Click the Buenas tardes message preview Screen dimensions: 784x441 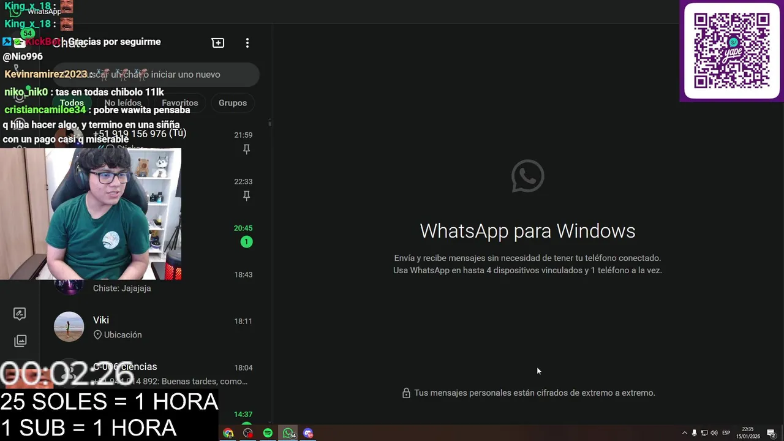170,382
